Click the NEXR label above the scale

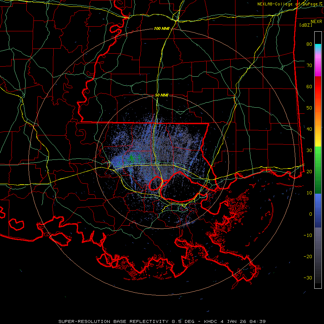click(x=316, y=22)
